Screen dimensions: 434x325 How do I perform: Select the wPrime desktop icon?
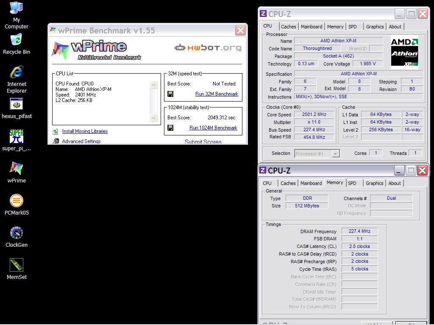(17, 173)
